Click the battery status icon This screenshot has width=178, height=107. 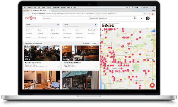[x=138, y=7]
